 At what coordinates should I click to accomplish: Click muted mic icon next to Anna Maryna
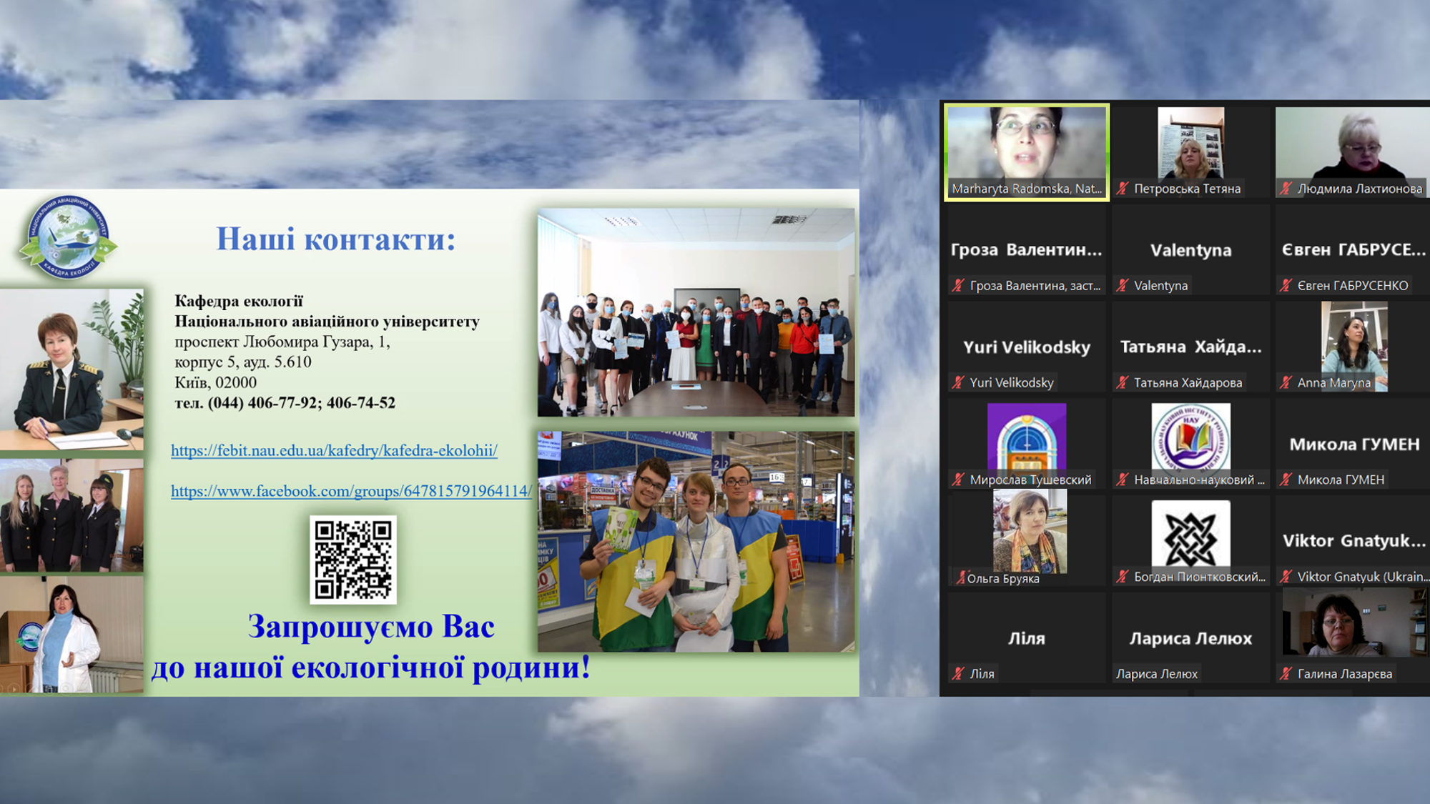click(x=1286, y=382)
